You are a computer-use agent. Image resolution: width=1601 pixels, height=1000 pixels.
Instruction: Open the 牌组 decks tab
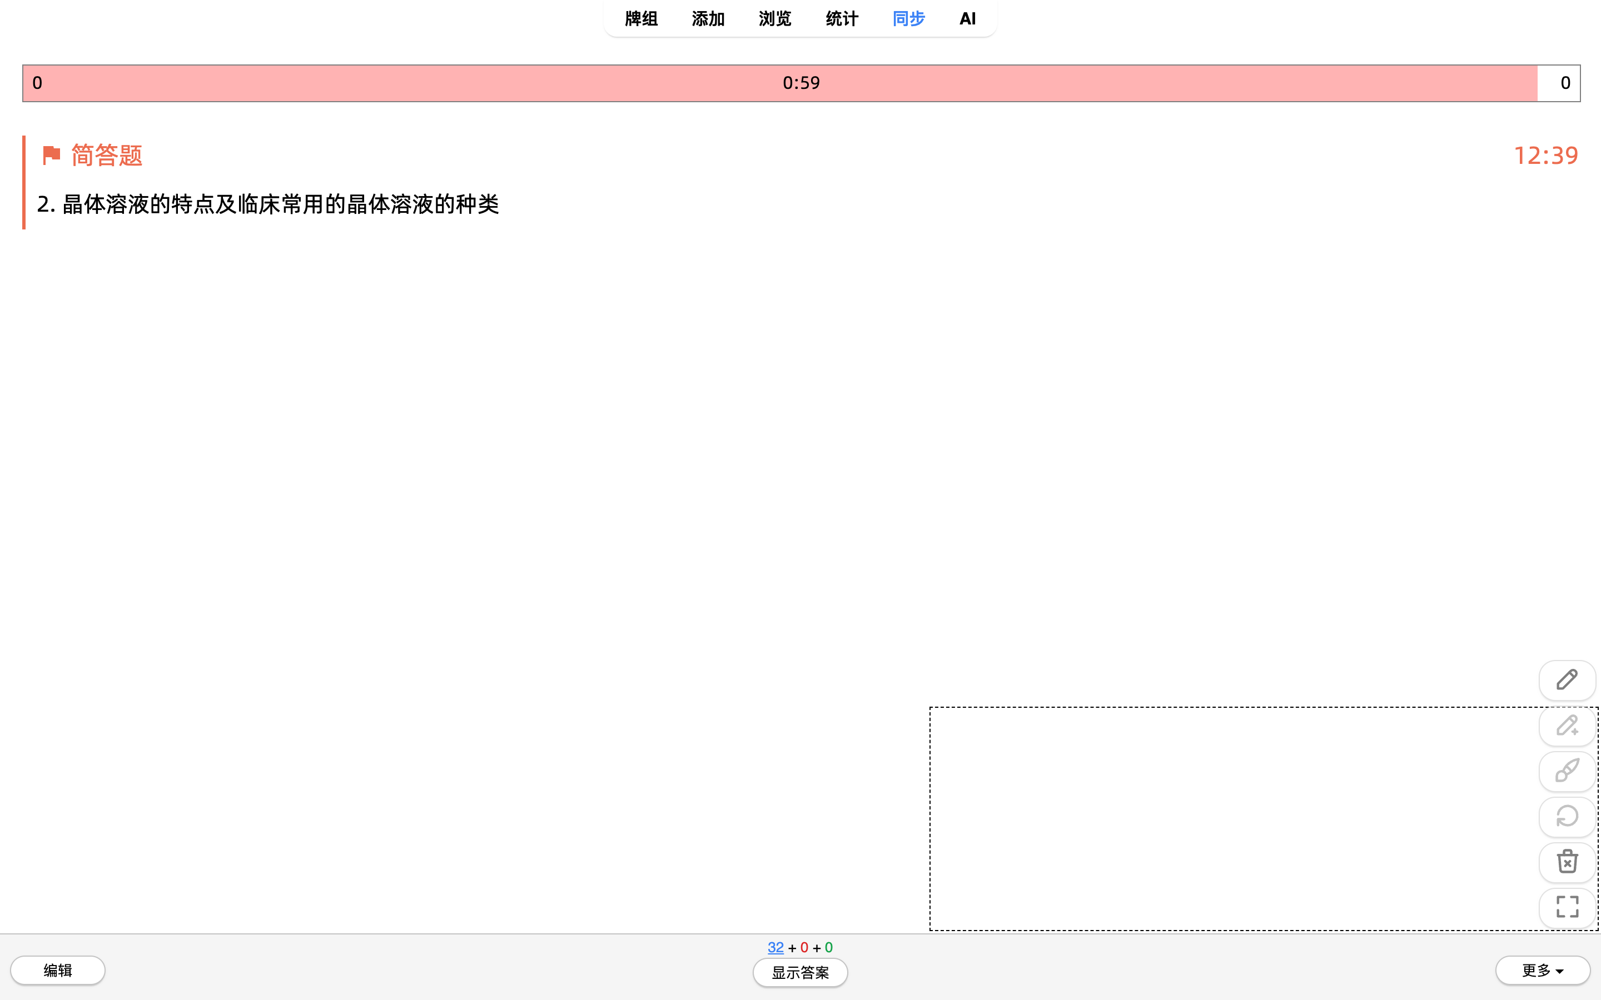coord(640,18)
